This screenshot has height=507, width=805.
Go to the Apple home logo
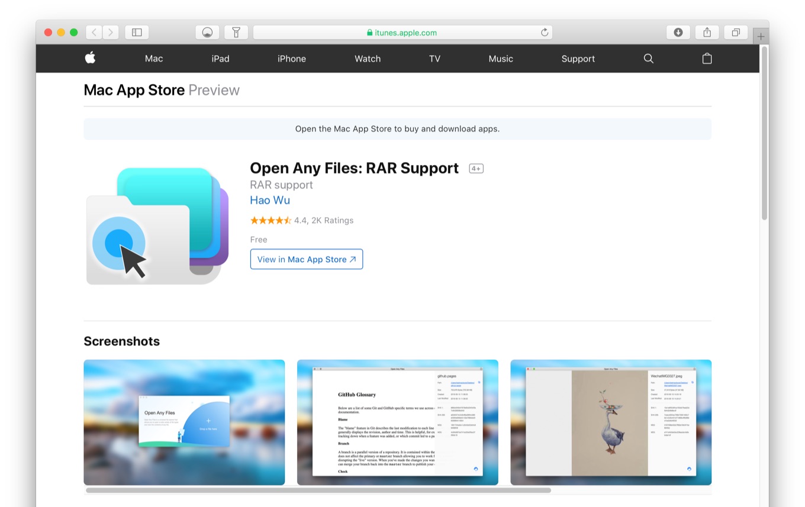[x=90, y=58]
